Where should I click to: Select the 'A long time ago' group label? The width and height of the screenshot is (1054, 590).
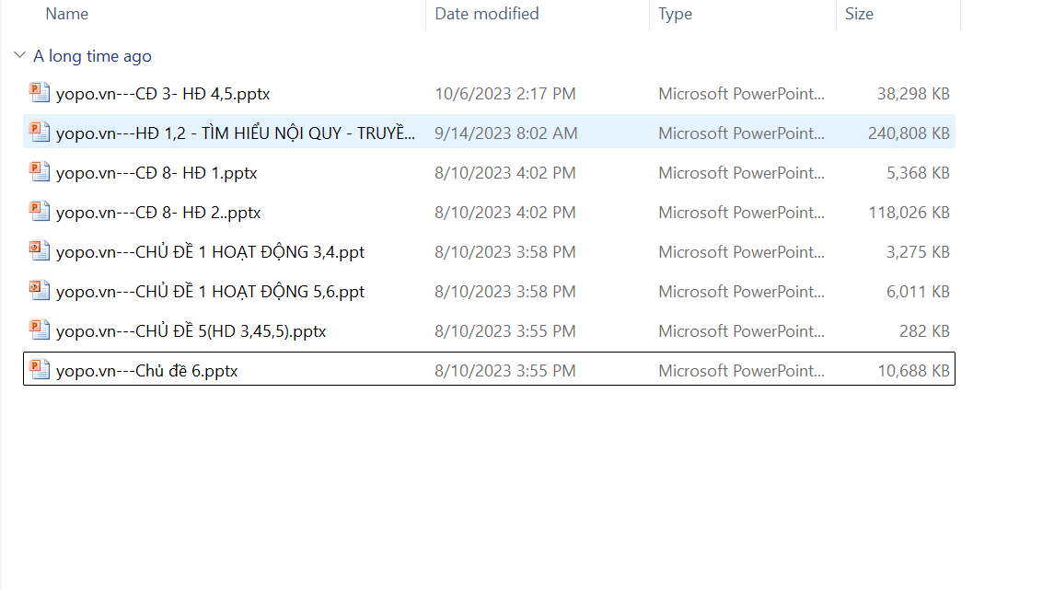point(92,56)
